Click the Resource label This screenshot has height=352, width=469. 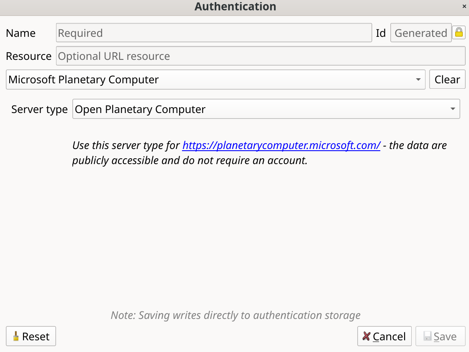click(x=28, y=56)
